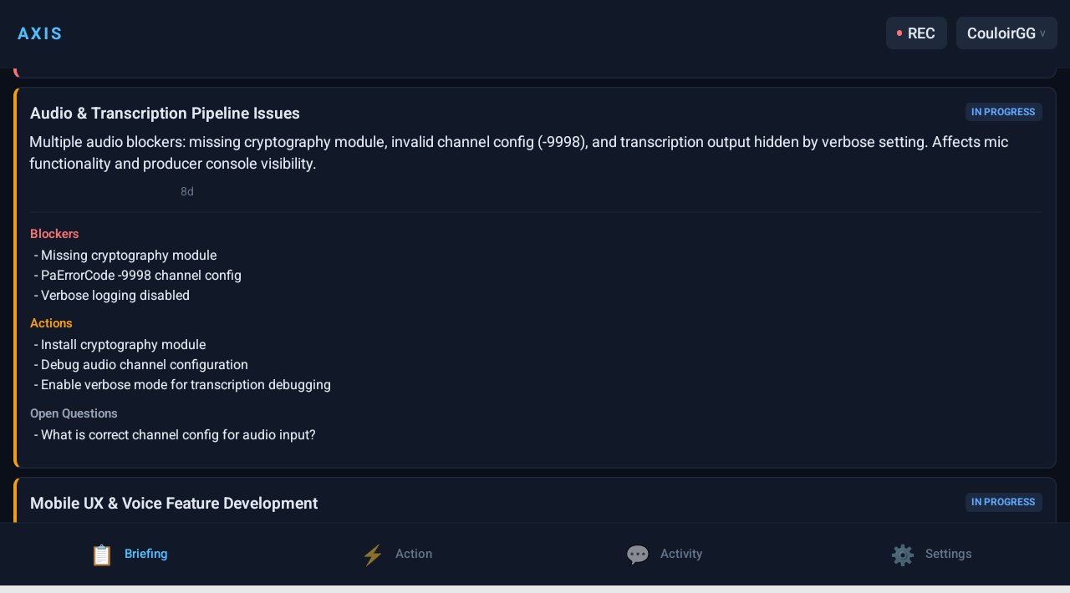Click IN PROGRESS badge on the Audio card
The height and width of the screenshot is (593, 1070).
1003,112
